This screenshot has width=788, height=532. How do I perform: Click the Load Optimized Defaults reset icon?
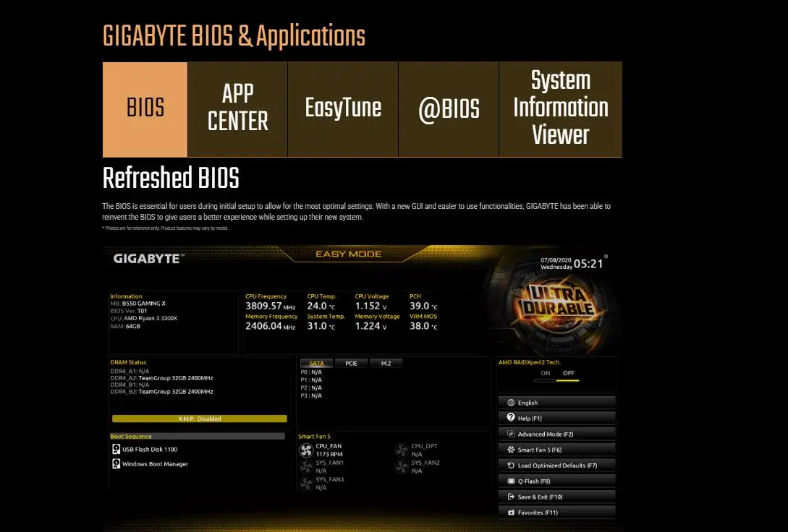tap(511, 465)
